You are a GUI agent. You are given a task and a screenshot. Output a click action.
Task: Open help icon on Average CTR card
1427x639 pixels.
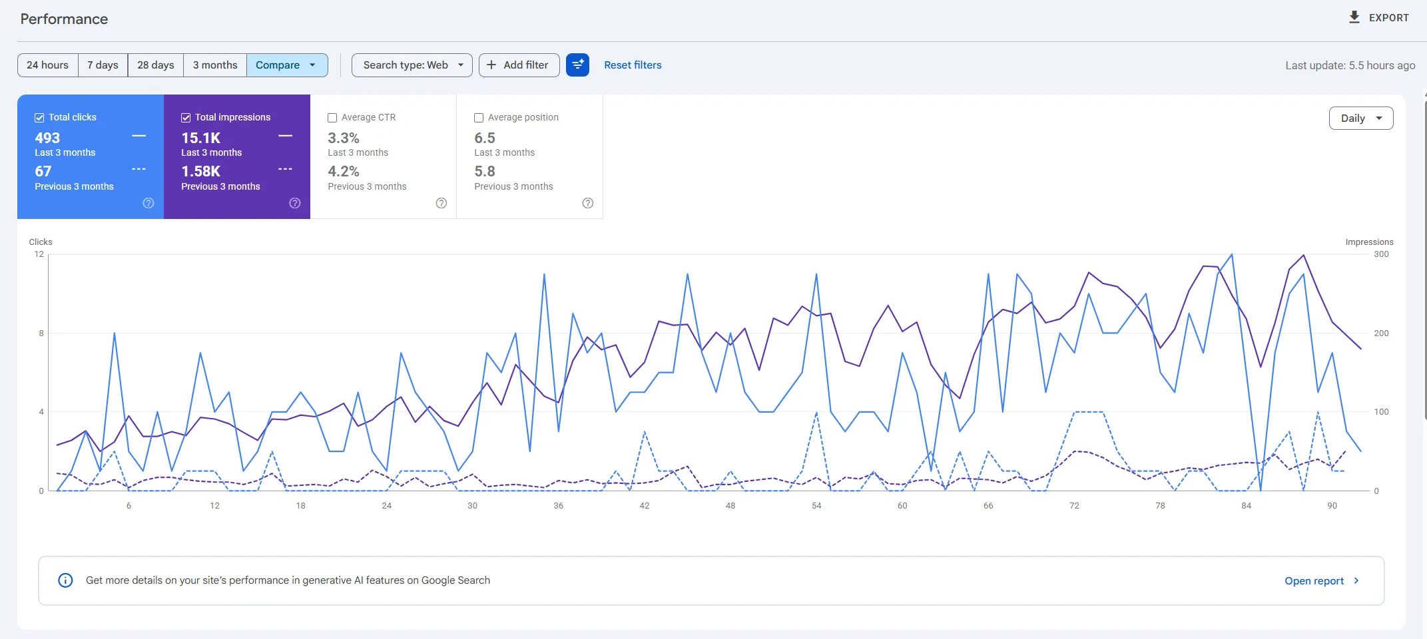point(441,203)
